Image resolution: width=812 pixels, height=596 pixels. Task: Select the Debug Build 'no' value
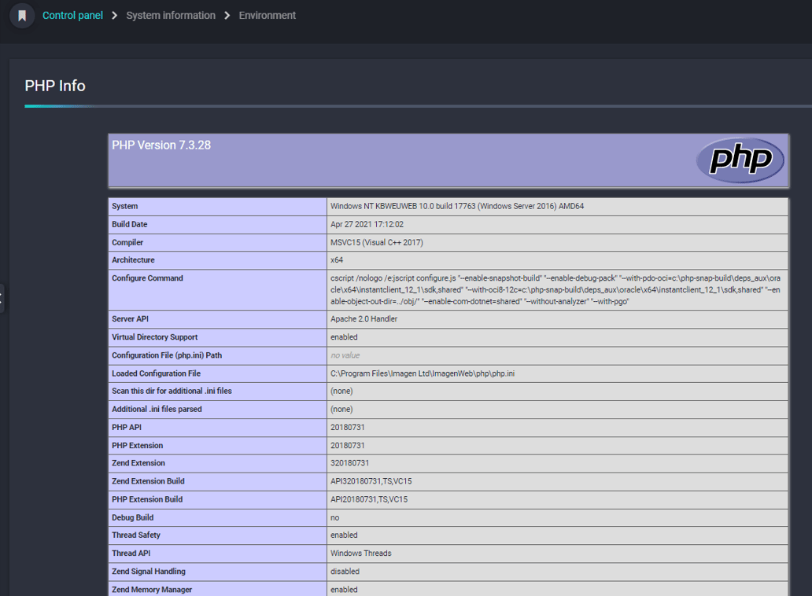tap(335, 518)
